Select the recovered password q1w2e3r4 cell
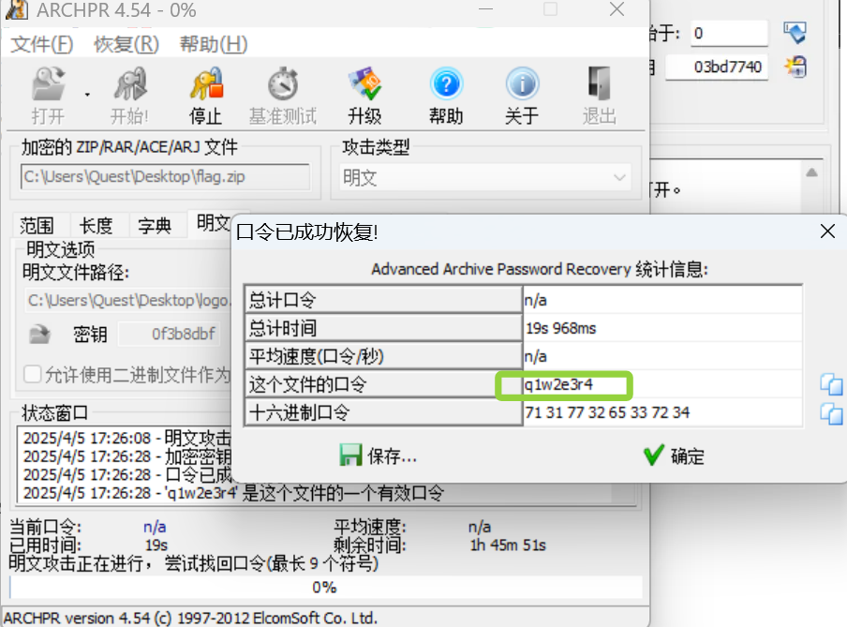847x627 pixels. 662,384
